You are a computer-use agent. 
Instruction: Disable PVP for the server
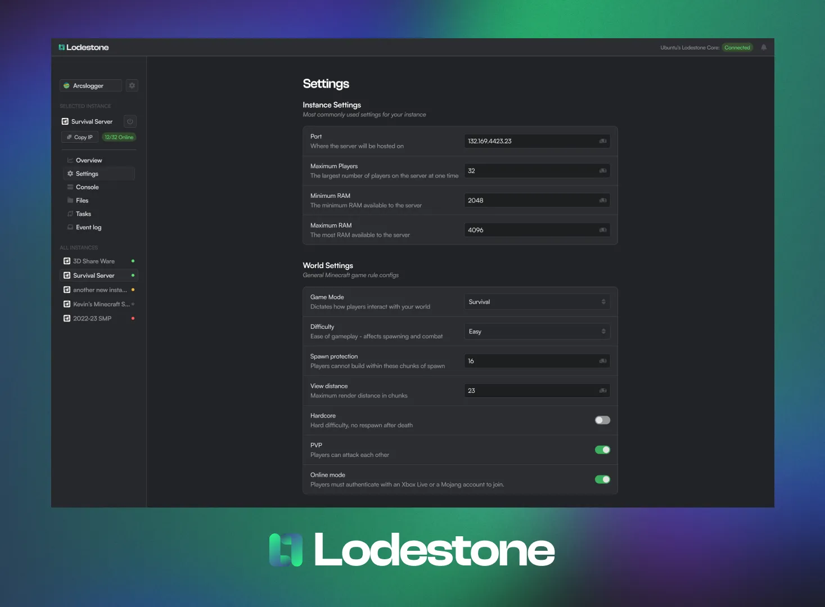602,450
